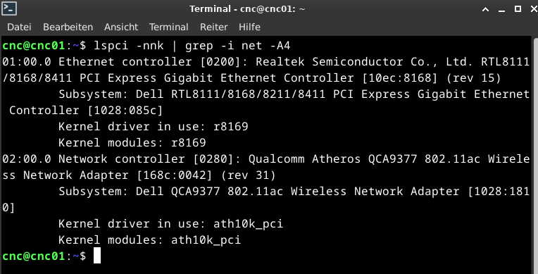Click the typed 'lspci -nnk' command text
Viewport: 538px width, 274px height.
129,46
